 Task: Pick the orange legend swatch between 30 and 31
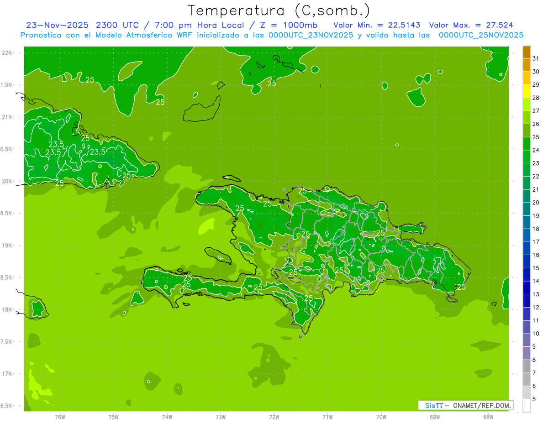pyautogui.click(x=527, y=65)
